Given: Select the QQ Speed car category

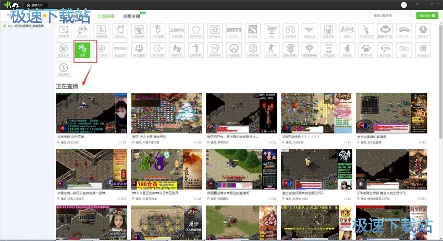Looking at the screenshot, I should (404, 31).
